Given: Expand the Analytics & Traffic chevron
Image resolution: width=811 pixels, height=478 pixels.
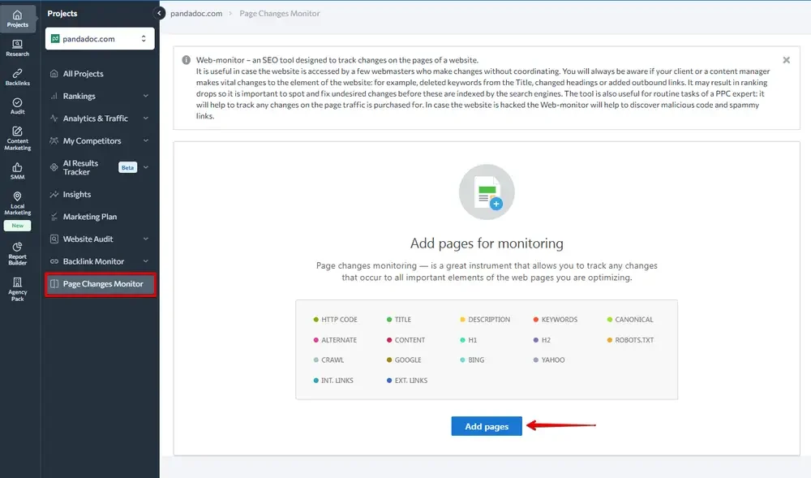Looking at the screenshot, I should (x=146, y=118).
